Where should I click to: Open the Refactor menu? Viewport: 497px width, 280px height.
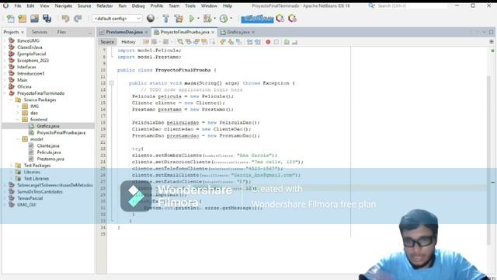105,5
